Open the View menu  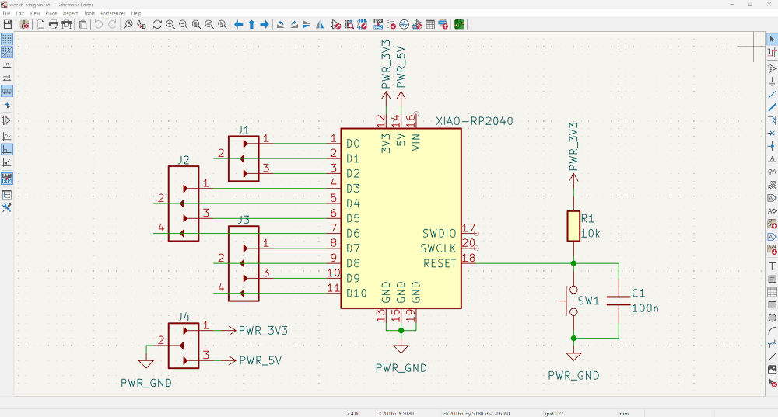tap(35, 13)
